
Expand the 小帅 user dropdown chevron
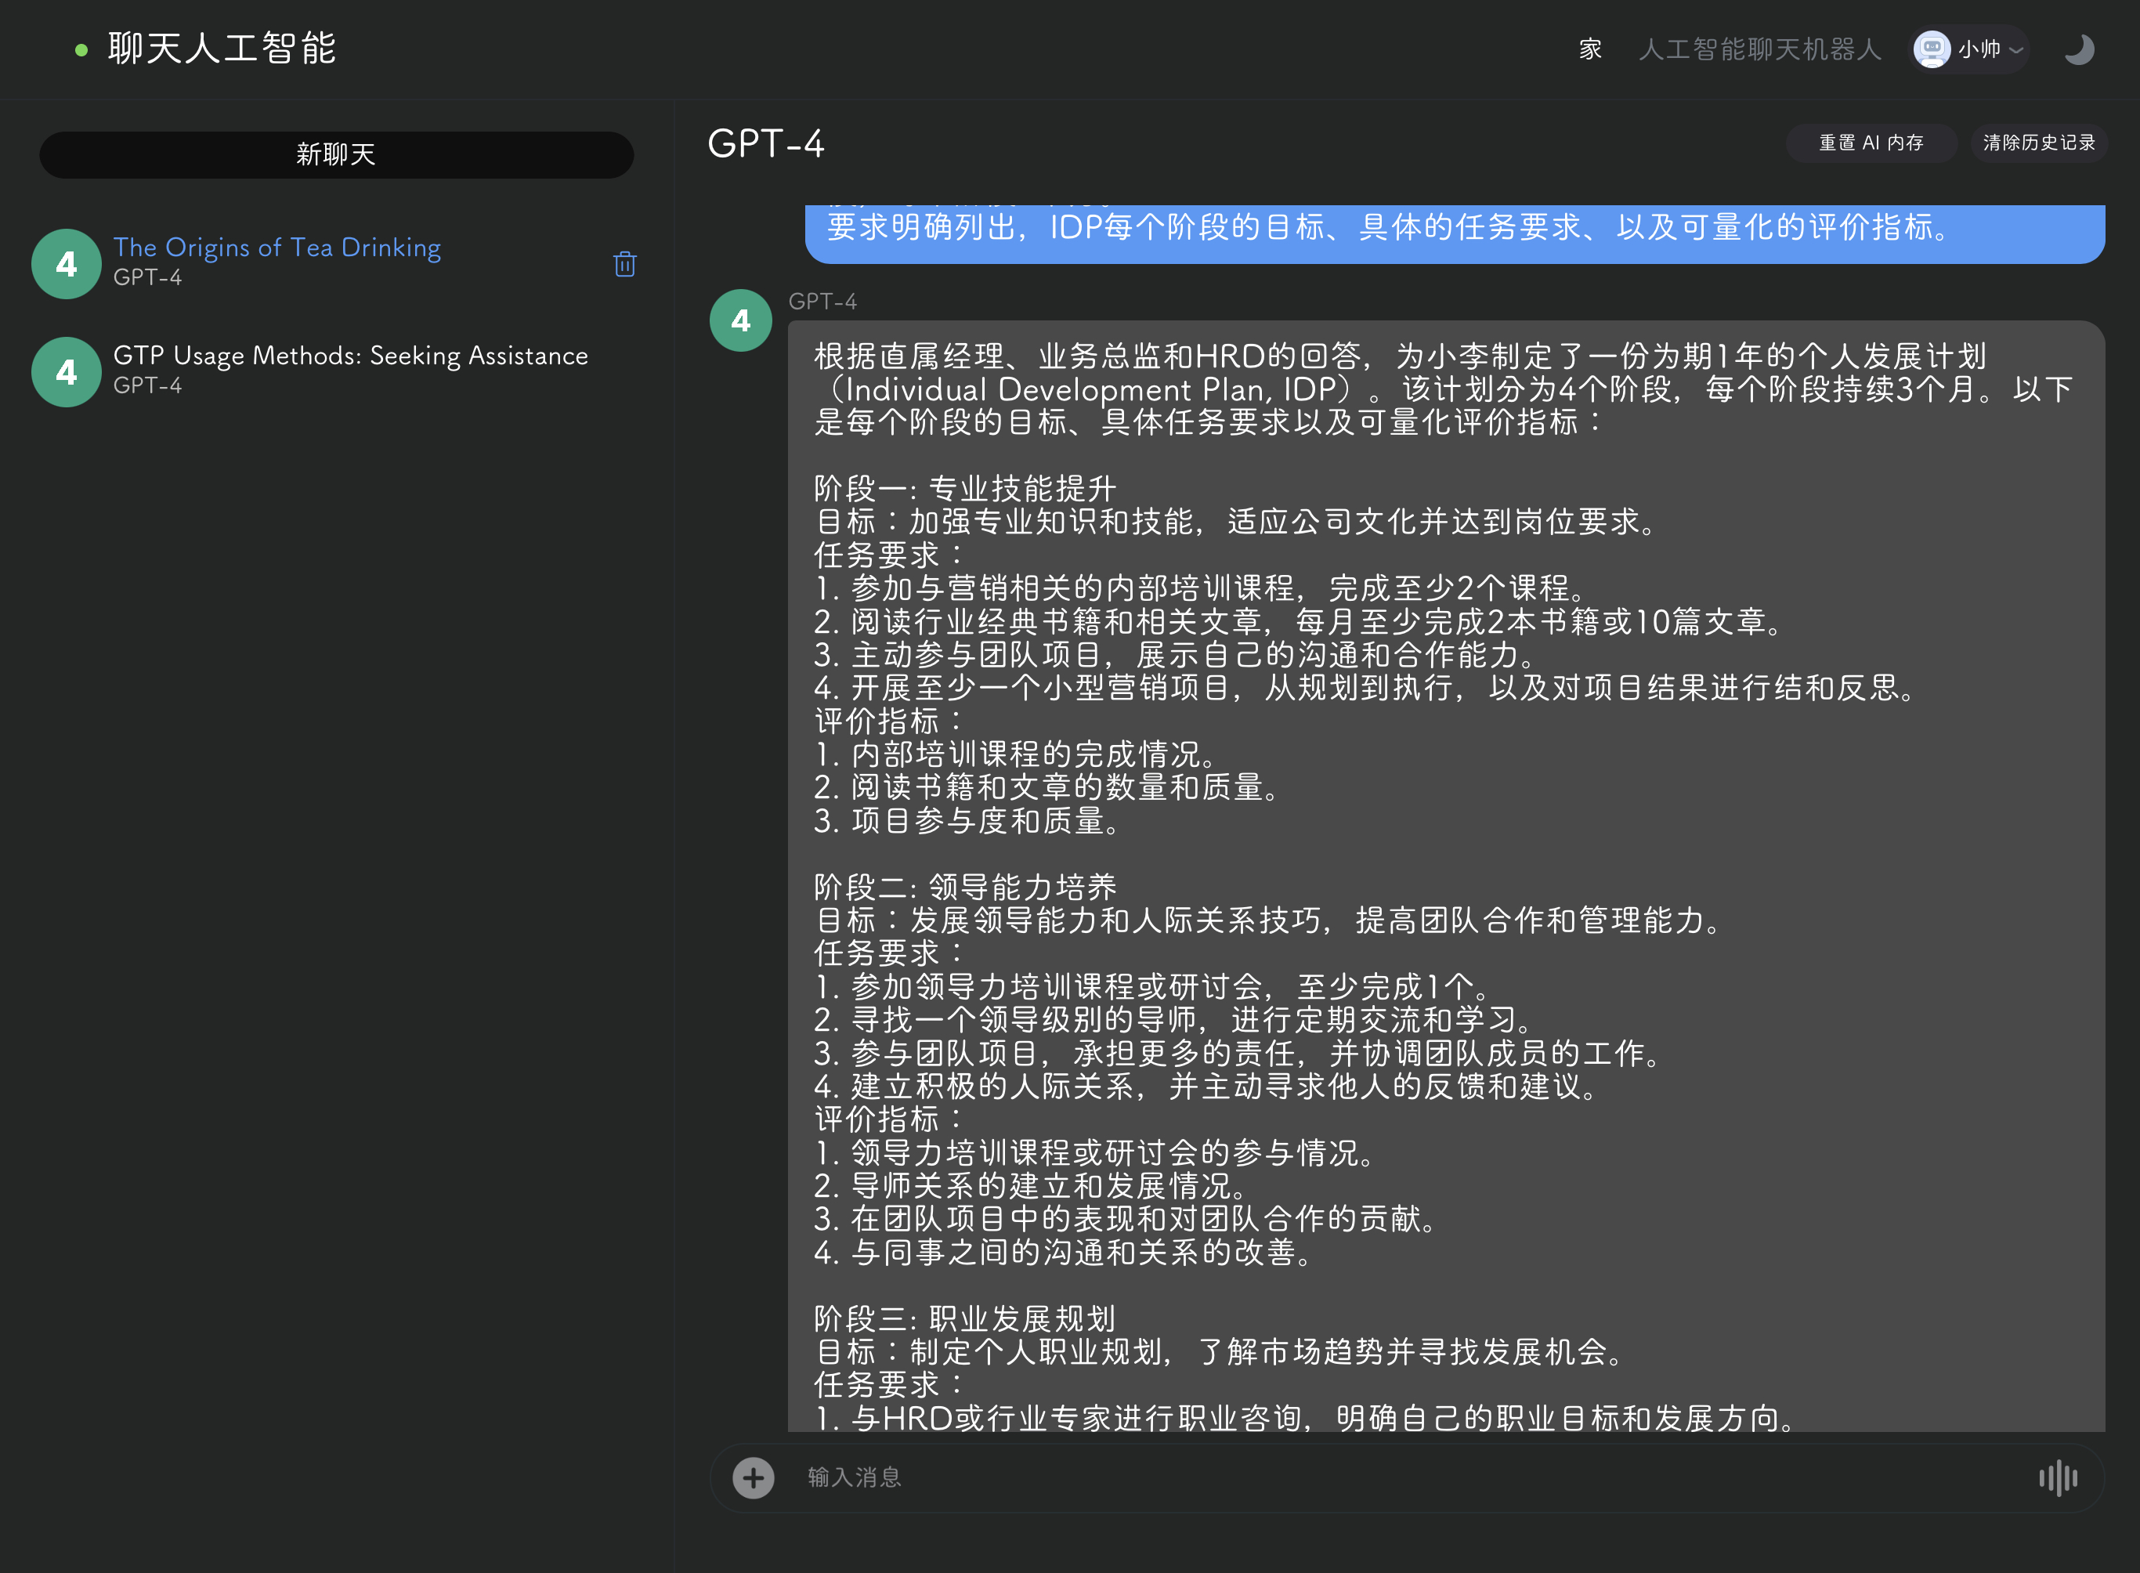[x=2015, y=49]
